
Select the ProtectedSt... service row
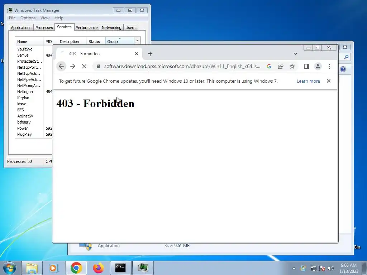29,61
